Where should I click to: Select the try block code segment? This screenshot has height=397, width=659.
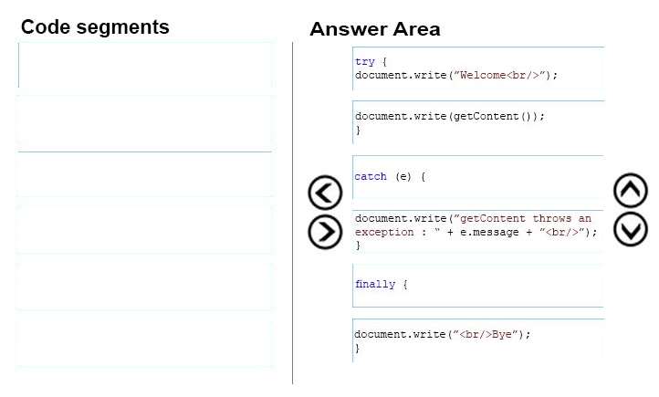[478, 68]
